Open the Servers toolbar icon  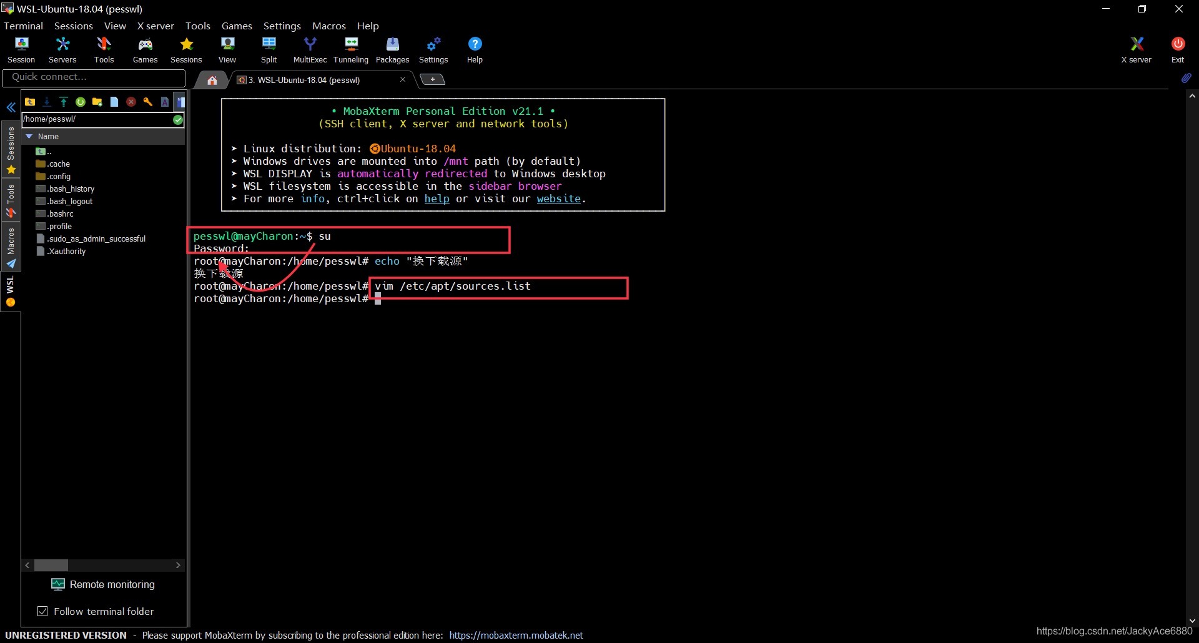click(x=62, y=50)
